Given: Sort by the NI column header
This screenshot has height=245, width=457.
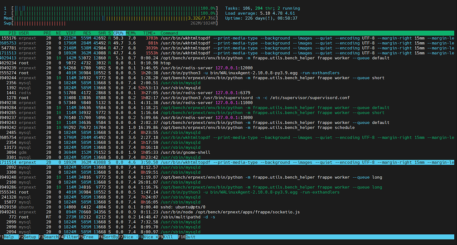Looking at the screenshot, I should click(x=58, y=33).
